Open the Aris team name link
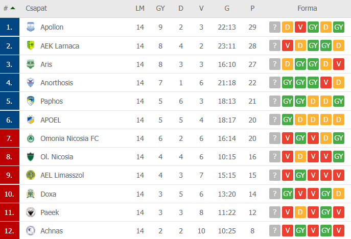Image resolution: width=351 pixels, height=239 pixels. pos(46,64)
